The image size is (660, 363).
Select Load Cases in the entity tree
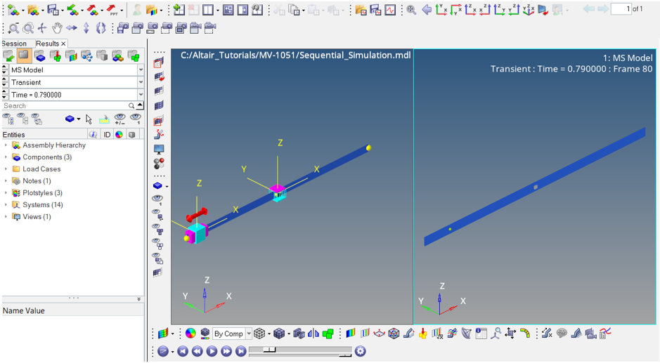[x=41, y=169]
